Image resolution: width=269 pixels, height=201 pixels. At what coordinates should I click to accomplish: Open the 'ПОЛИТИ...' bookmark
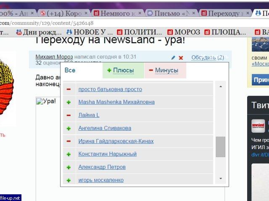click(x=139, y=32)
